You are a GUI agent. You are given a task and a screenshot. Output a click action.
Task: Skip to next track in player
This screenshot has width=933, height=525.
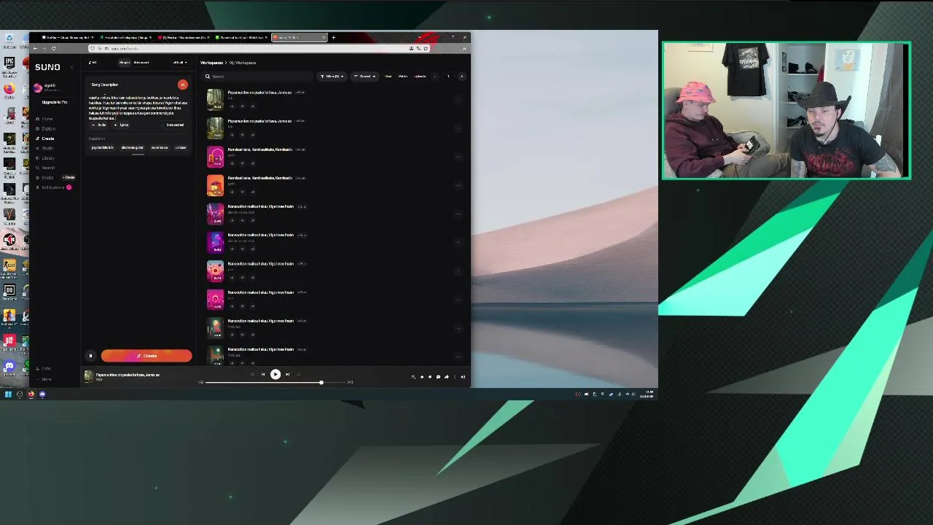click(287, 375)
